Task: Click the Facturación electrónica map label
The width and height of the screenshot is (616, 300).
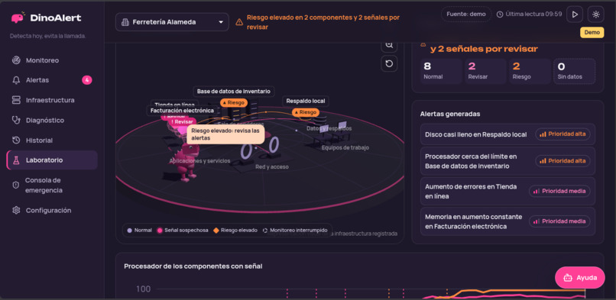Action: click(182, 111)
